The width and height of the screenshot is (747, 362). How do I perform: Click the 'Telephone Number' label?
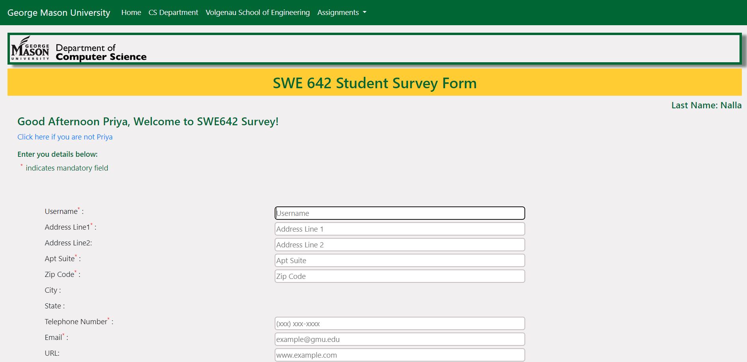click(x=79, y=321)
